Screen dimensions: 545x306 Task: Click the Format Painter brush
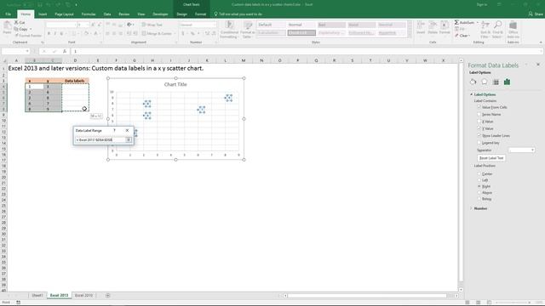point(28,36)
